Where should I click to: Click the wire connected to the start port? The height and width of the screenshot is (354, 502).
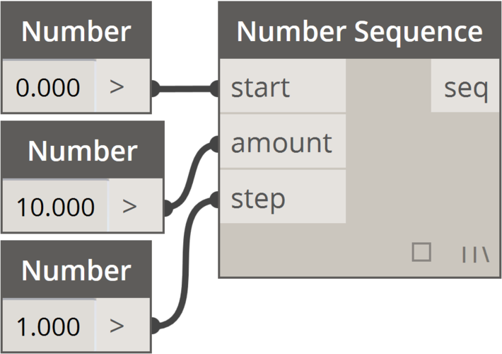[185, 88]
